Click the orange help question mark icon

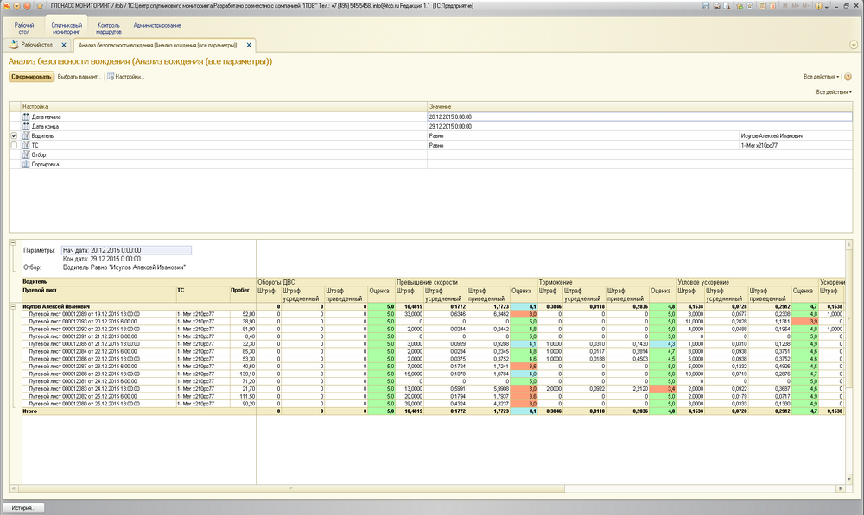pos(848,77)
